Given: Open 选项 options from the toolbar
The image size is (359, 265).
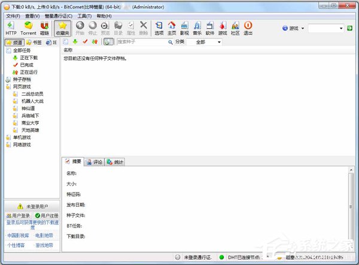Looking at the screenshot, I should point(159,28).
